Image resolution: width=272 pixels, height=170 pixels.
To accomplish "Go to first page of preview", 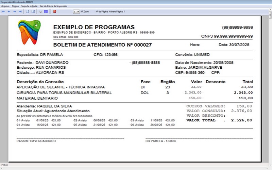I will point(3,12).
